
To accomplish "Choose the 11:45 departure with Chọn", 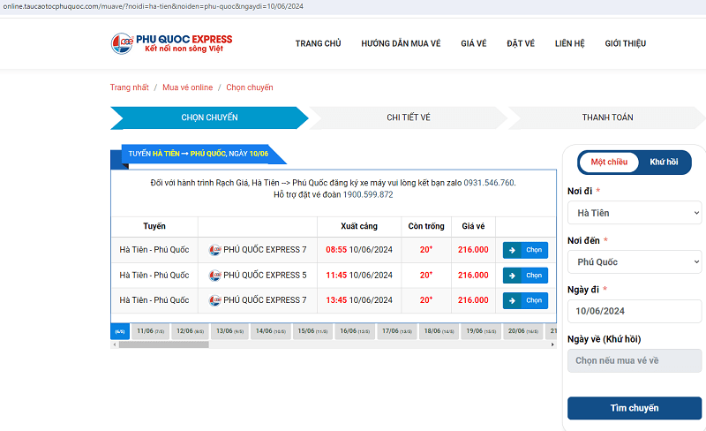I will click(x=525, y=276).
